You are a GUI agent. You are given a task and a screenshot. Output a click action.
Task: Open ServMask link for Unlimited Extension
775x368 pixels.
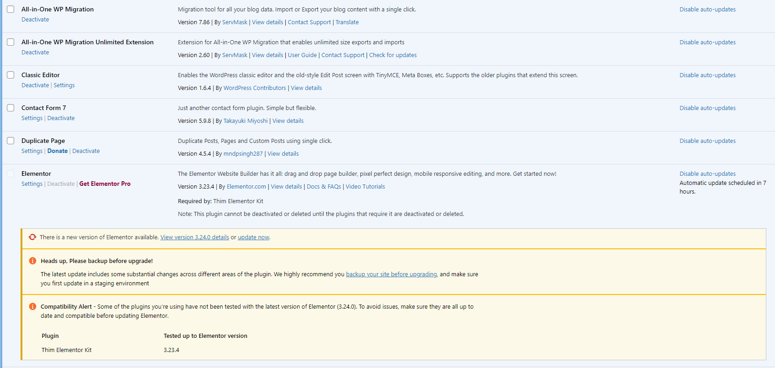pos(235,55)
